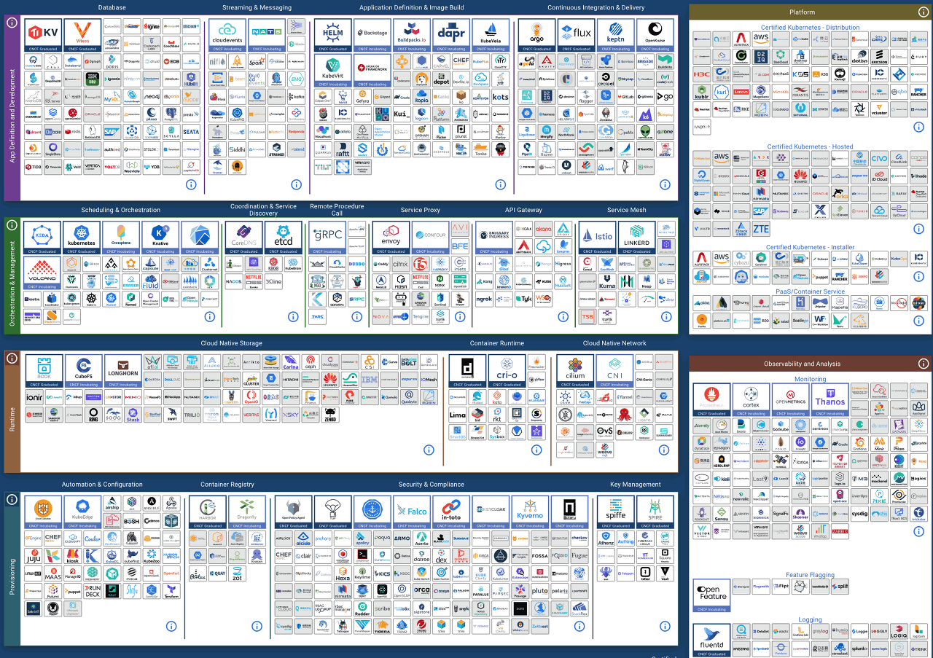Open the spiffe project card
Viewport: 933px width, 658px height.
pyautogui.click(x=616, y=512)
